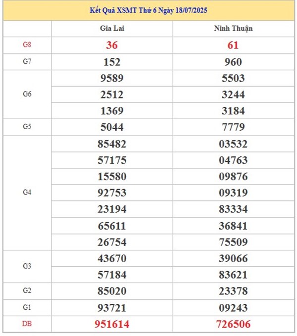Select G5 result 5044
Image resolution: width=297 pixels, height=336 pixels.
[112, 127]
